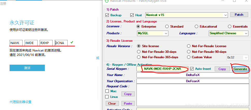Screen dimensions: 251x110
Task: Enable the Mac checkbox
Action: (107, 91)
